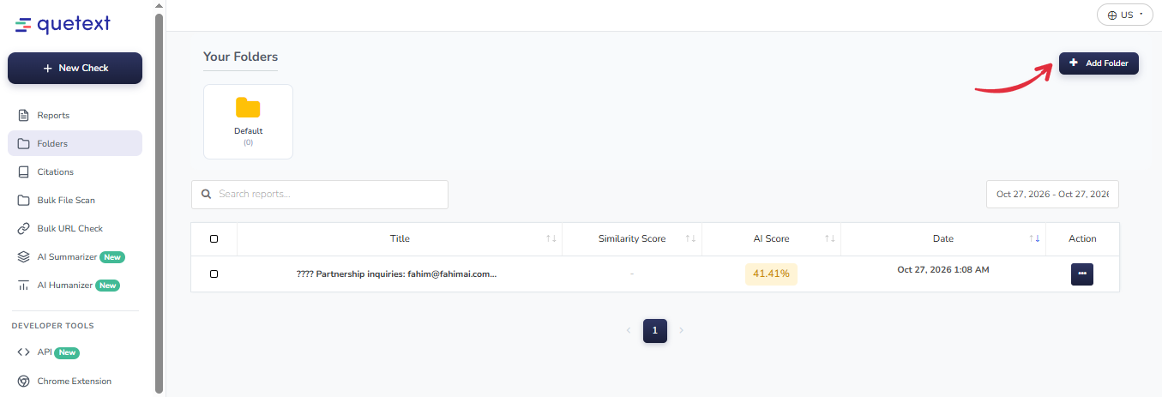
Task: Click the New badge beside AI Summarizer
Action: [112, 257]
